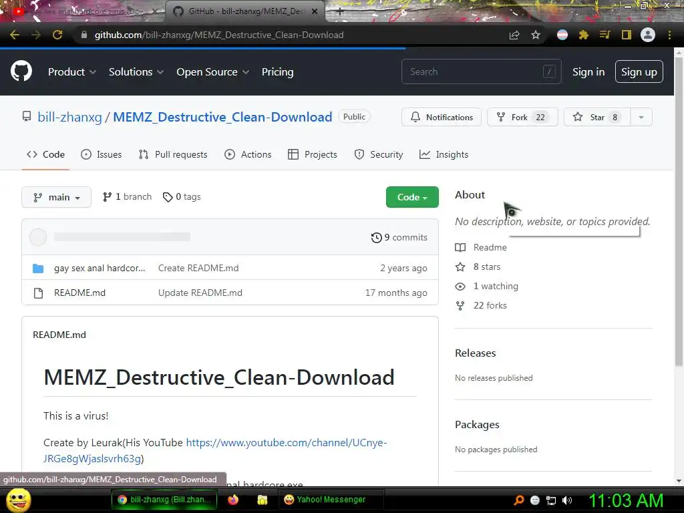Viewport: 684px width, 513px height.
Task: Open the star lists dropdown arrow
Action: 641,117
